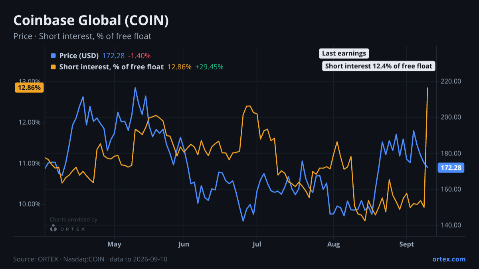
Task: Click the Jul x-axis label
Action: [257, 243]
